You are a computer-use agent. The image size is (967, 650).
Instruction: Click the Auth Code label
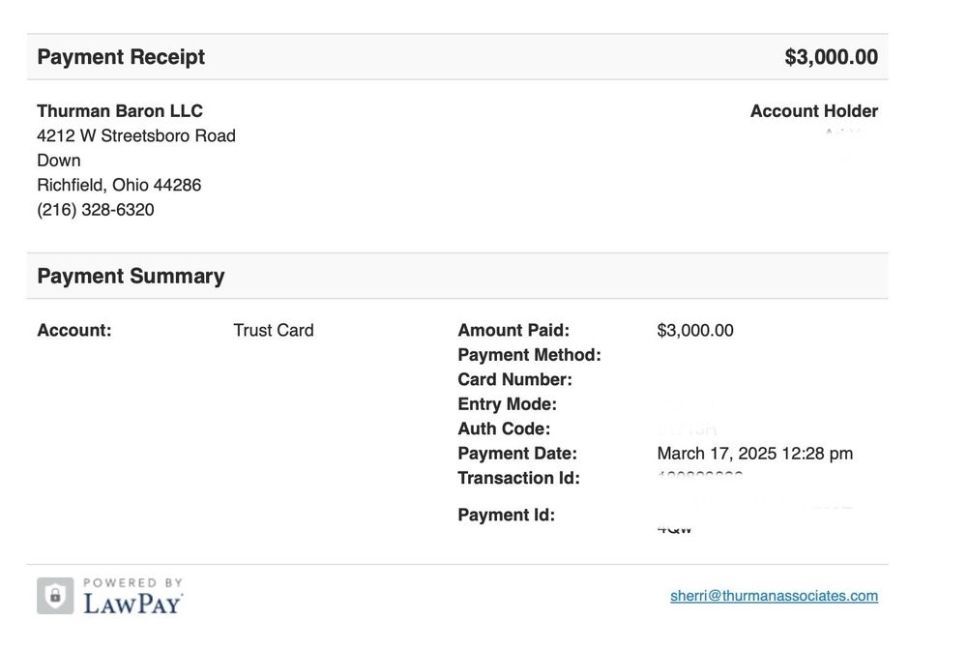[504, 428]
